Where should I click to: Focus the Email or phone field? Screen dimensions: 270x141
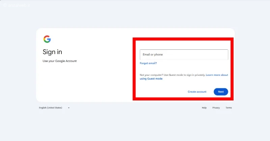(184, 54)
